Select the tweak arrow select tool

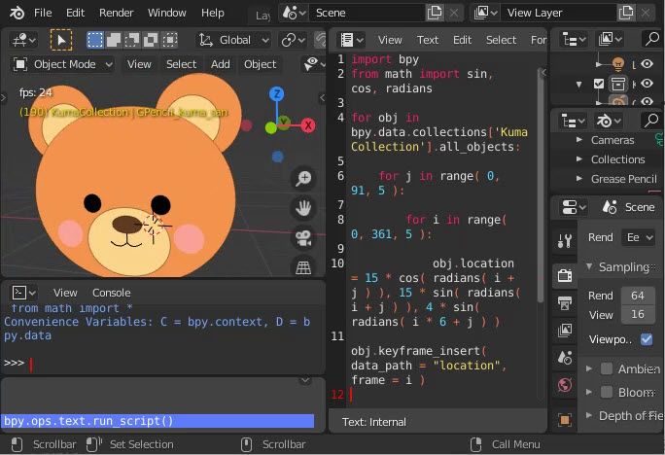click(61, 40)
